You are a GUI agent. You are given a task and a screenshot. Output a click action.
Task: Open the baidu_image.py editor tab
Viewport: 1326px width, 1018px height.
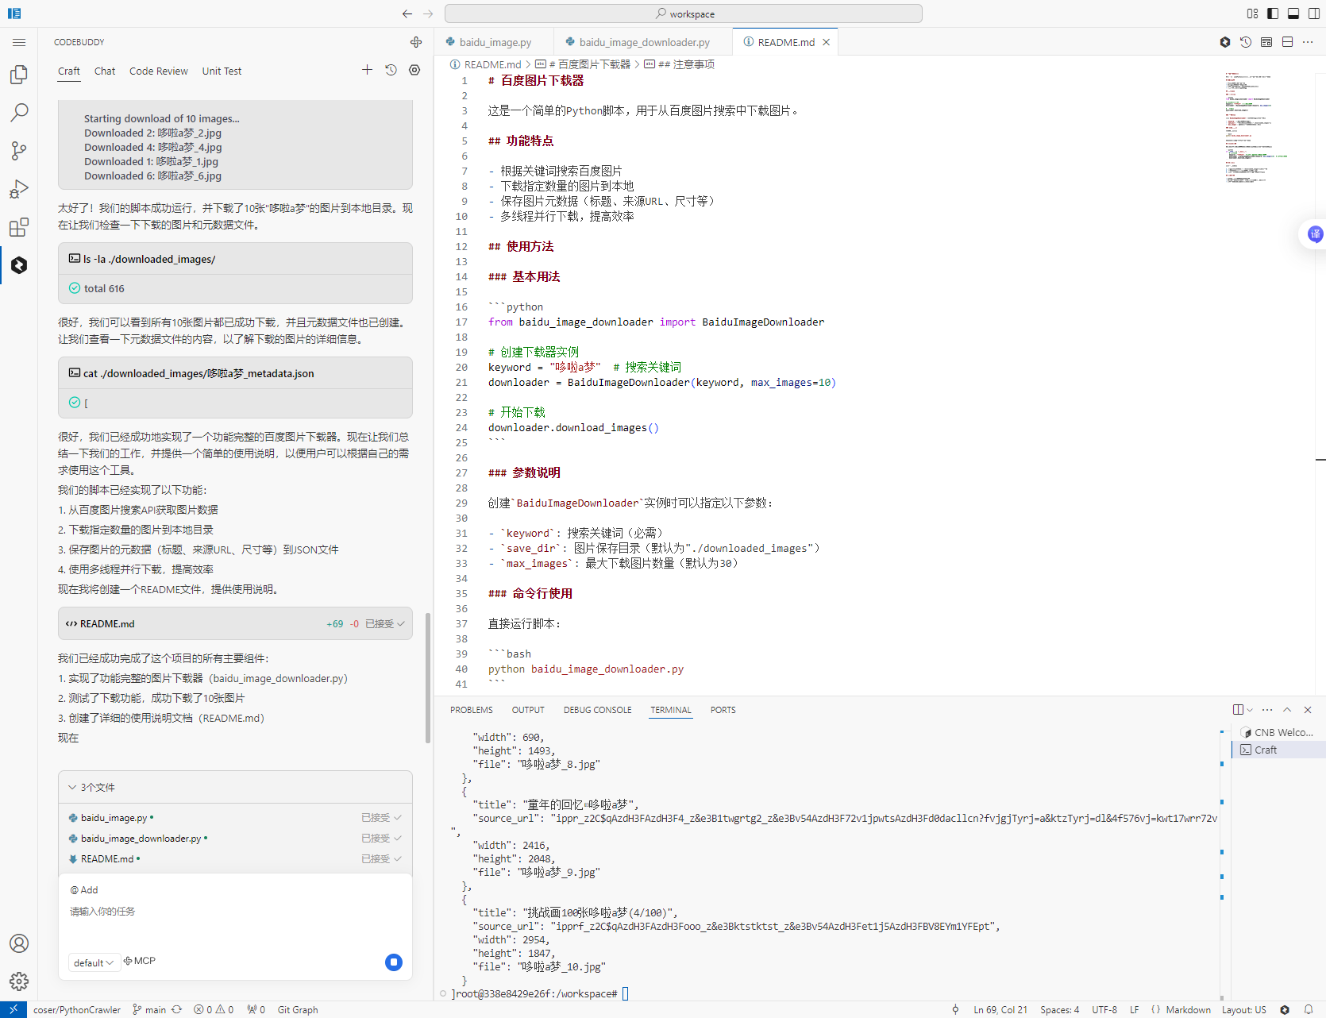[495, 42]
